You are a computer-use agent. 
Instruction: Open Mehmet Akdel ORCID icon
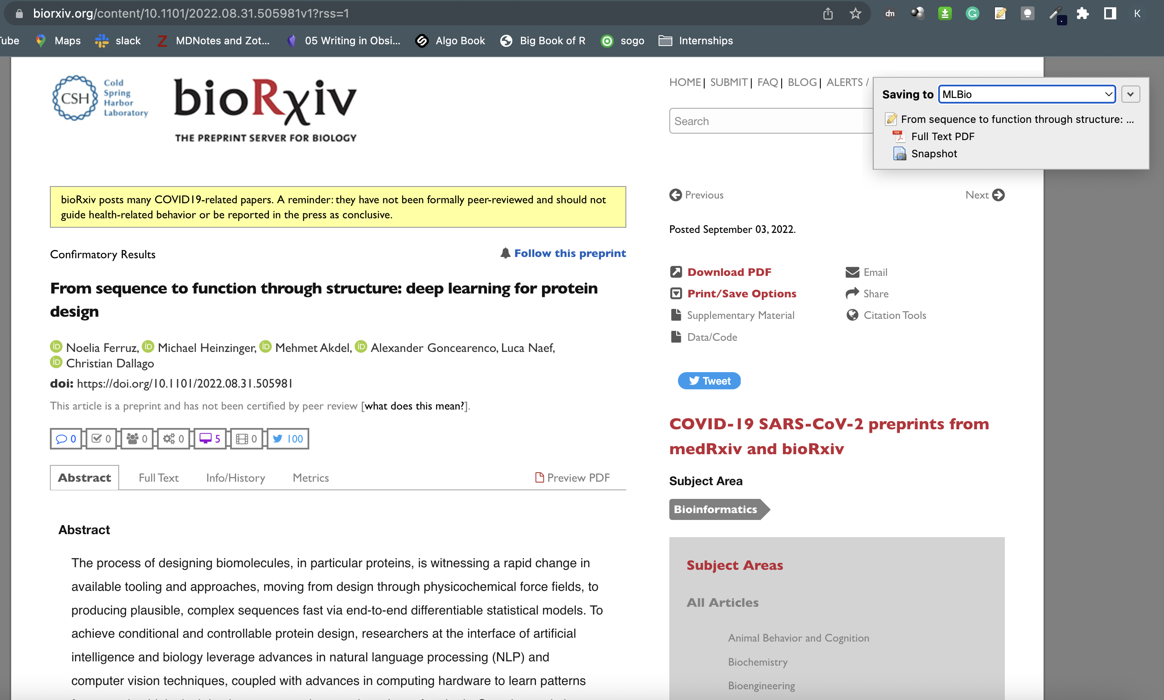[x=265, y=347]
